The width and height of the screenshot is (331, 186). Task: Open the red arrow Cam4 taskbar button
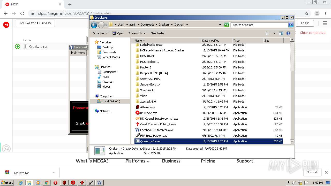click(x=82, y=183)
